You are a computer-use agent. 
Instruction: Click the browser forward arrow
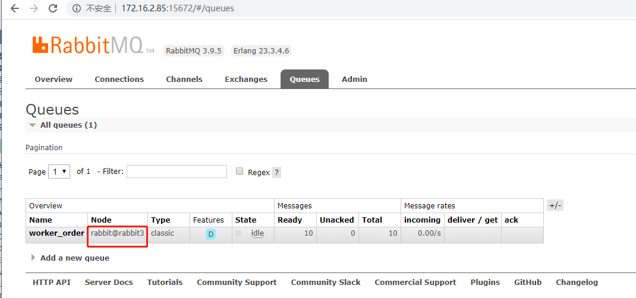pos(34,8)
